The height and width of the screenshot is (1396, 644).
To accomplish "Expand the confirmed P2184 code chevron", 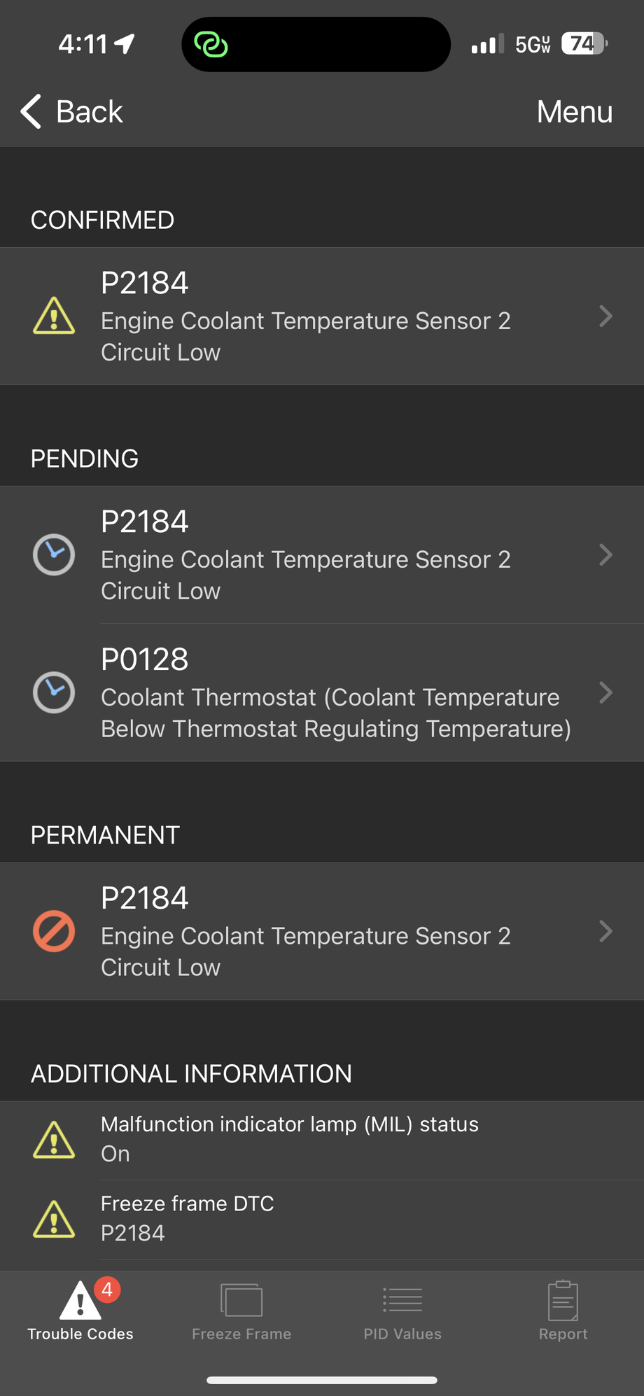I will point(605,316).
